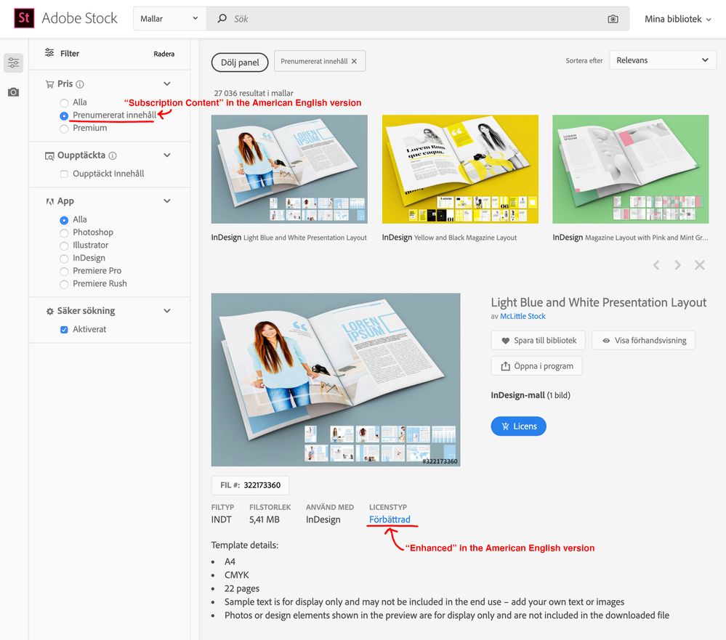This screenshot has height=640, width=726.
Task: Open Mina bibliotek dropdown
Action: pos(677,19)
